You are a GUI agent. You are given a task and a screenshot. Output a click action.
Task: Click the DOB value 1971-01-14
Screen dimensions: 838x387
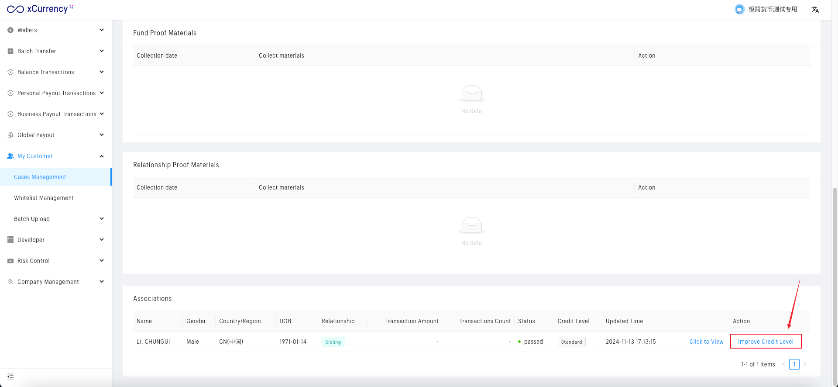(x=293, y=342)
